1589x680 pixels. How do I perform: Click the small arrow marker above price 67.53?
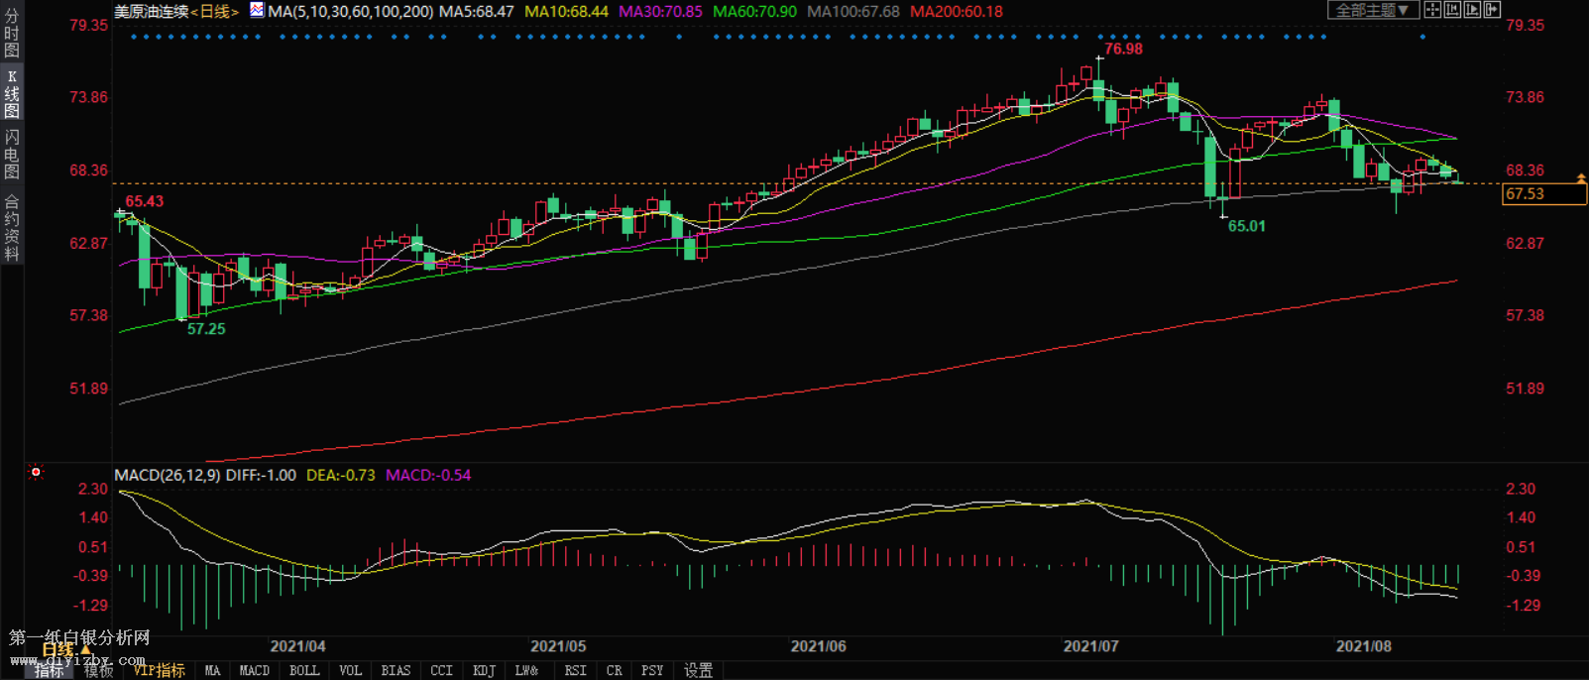1581,178
